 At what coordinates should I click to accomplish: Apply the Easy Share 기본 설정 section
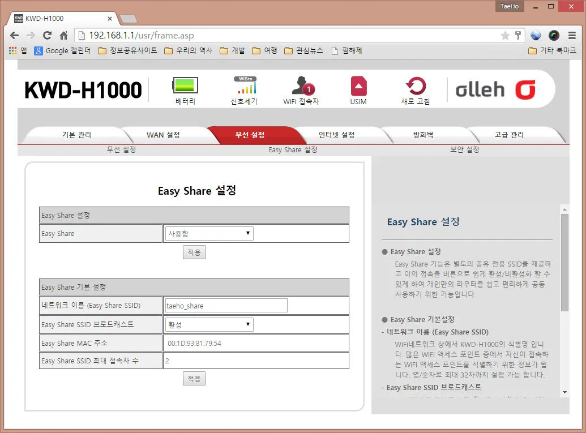194,379
